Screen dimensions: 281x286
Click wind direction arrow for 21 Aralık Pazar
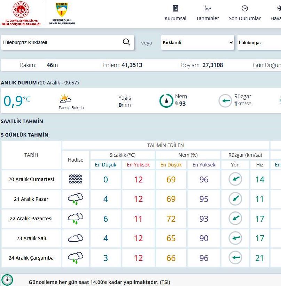(235, 199)
